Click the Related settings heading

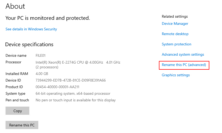coord(175,17)
